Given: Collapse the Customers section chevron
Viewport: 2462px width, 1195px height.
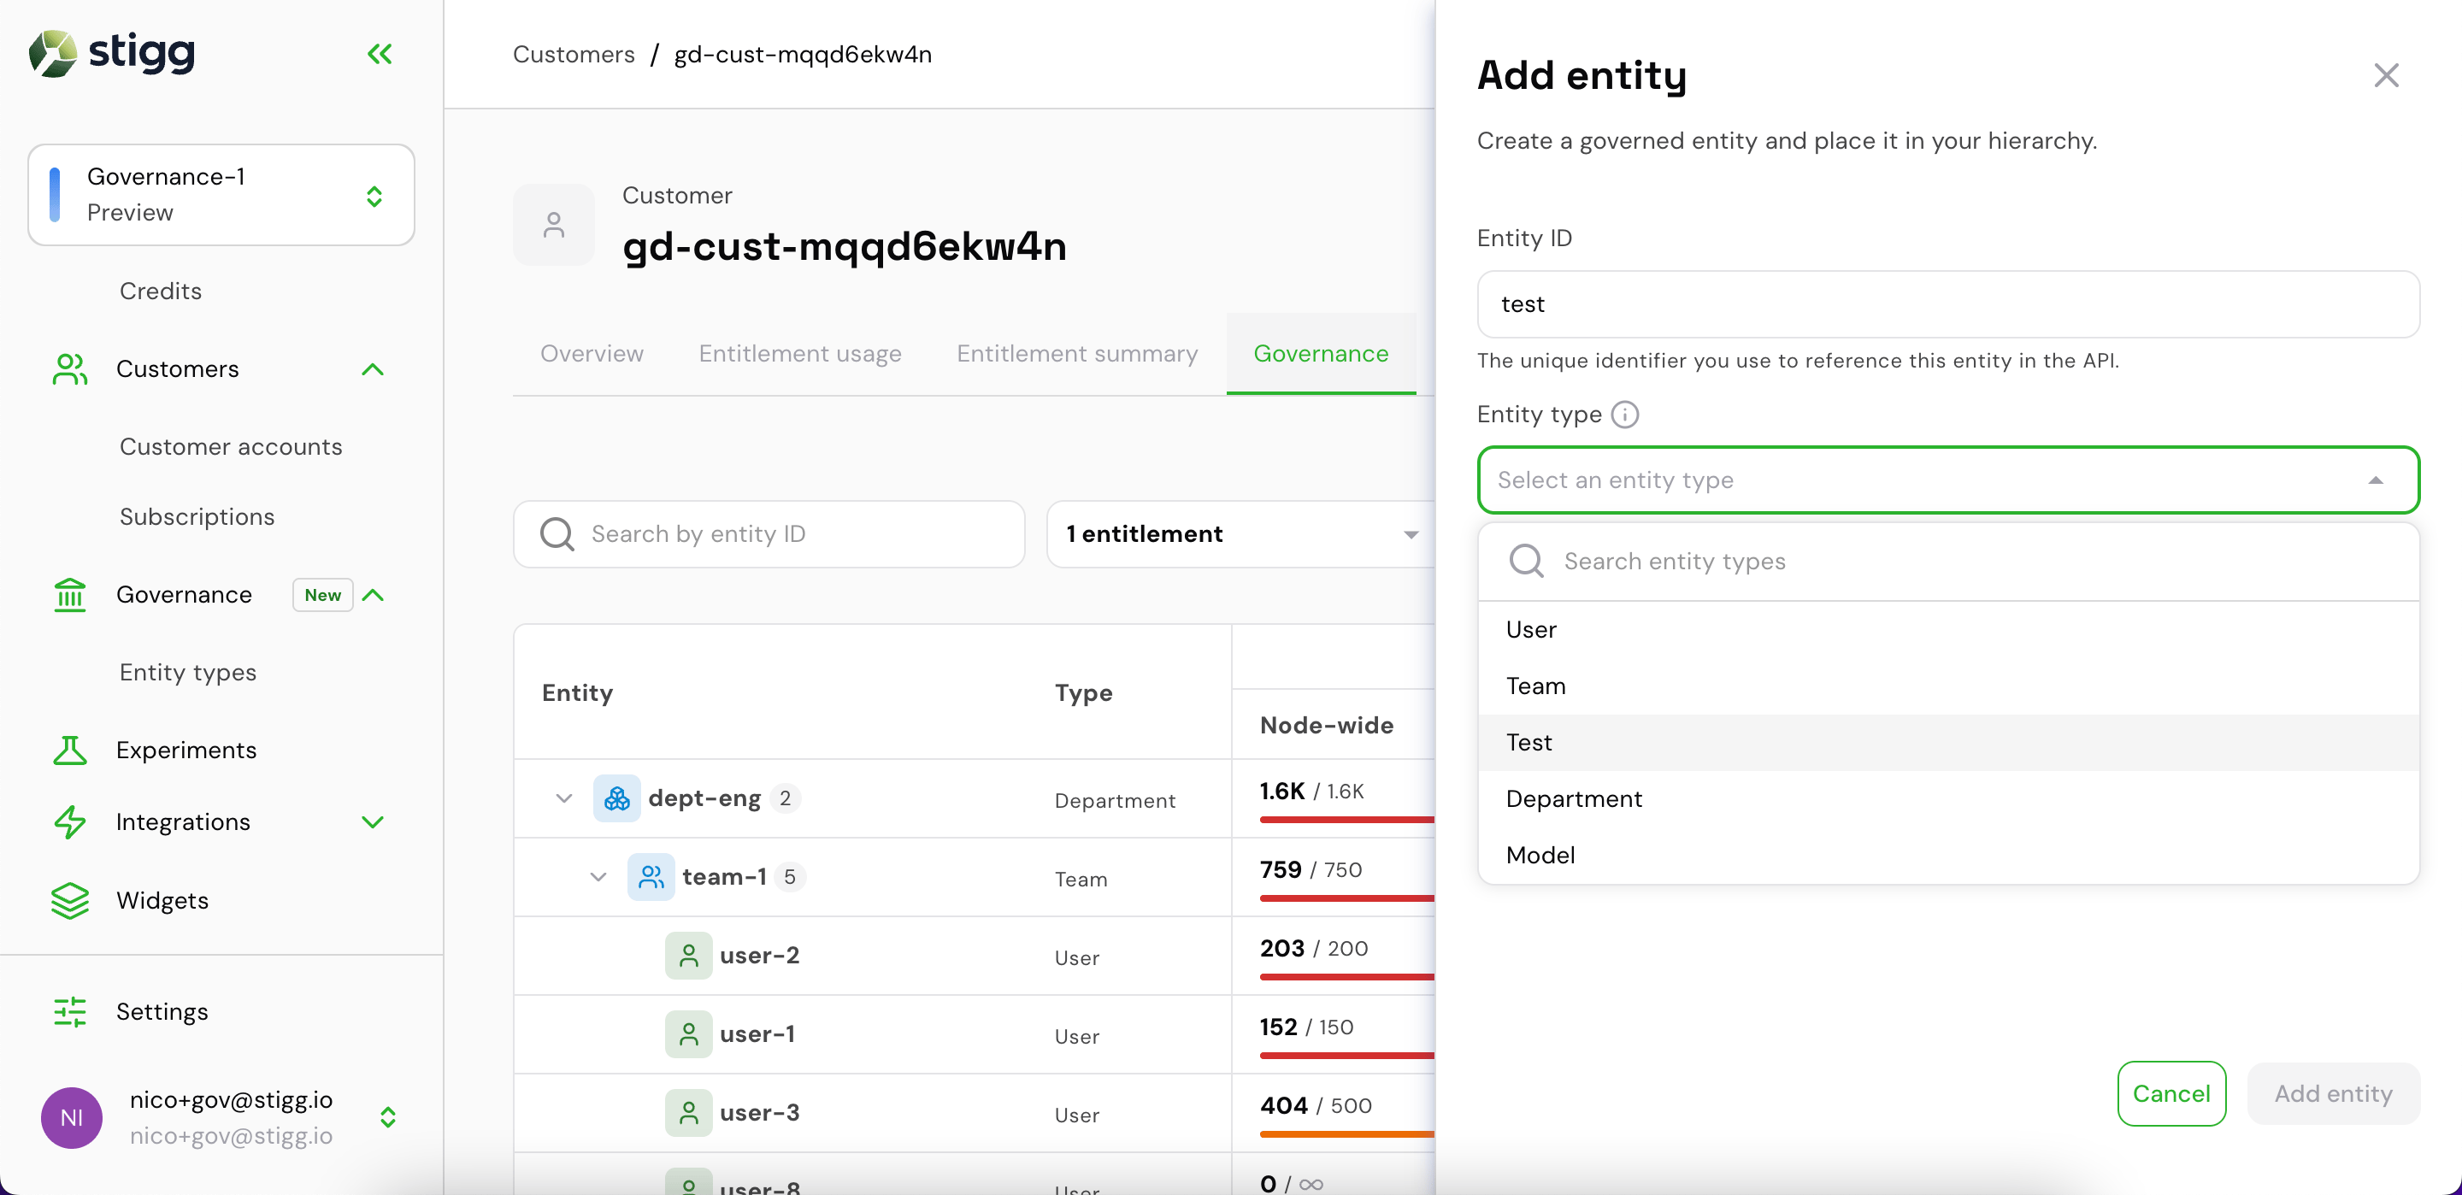Looking at the screenshot, I should pos(373,369).
